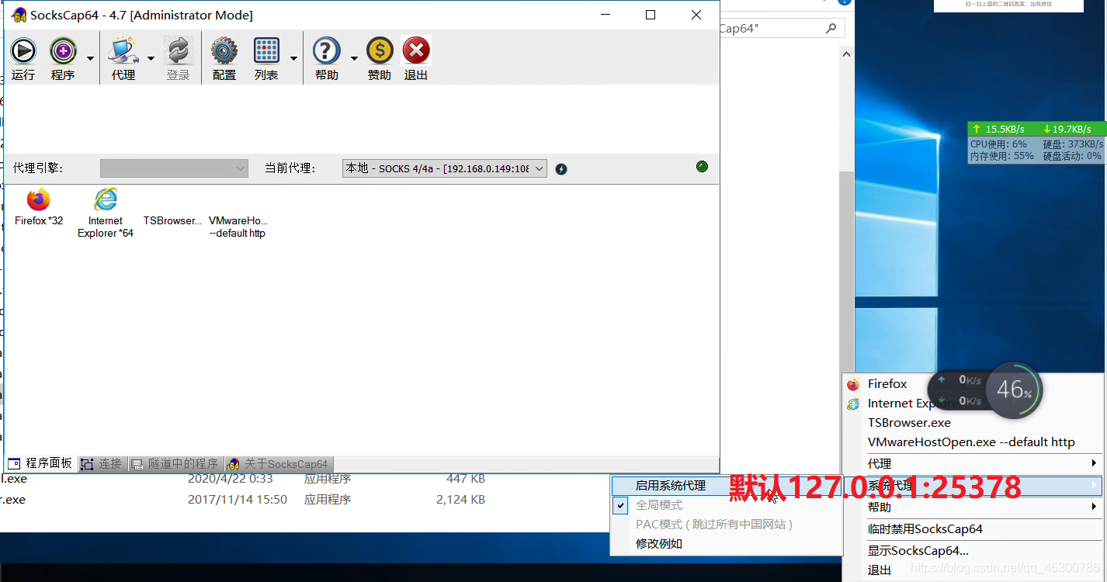1107x582 pixels.
Task: Click the Donate (赞助) coin icon
Action: (x=379, y=52)
